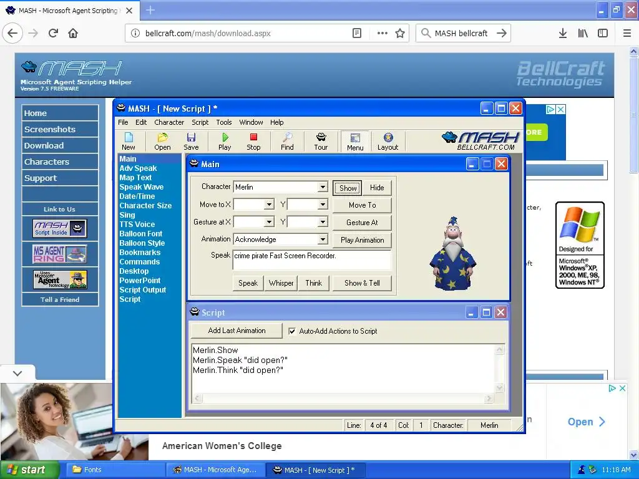This screenshot has height=479, width=639.
Task: Open the Edit menu in MASH
Action: pos(141,122)
